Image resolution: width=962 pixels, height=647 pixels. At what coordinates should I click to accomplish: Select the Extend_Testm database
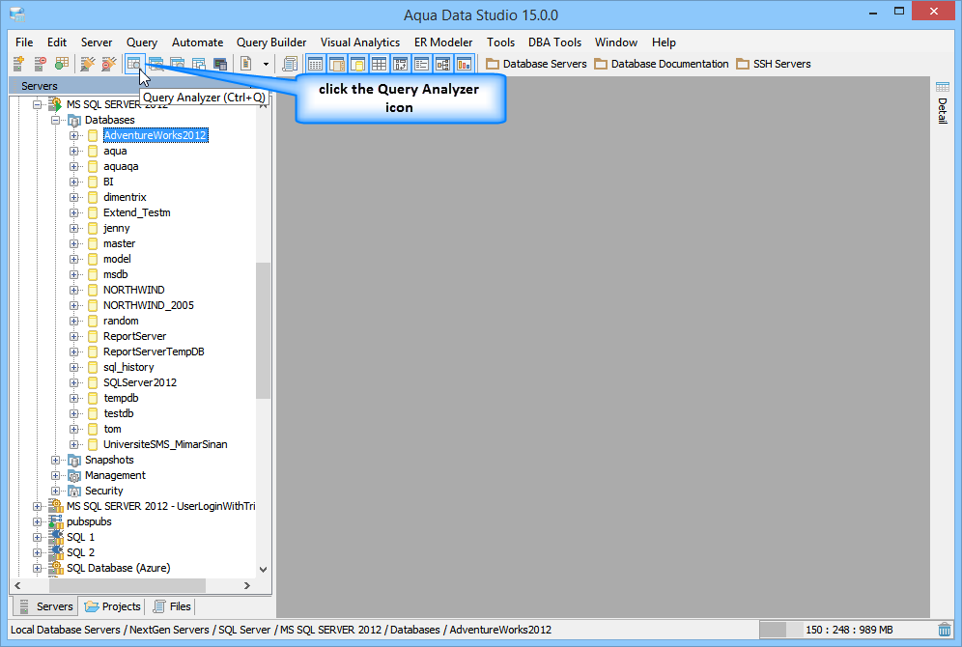tap(137, 212)
